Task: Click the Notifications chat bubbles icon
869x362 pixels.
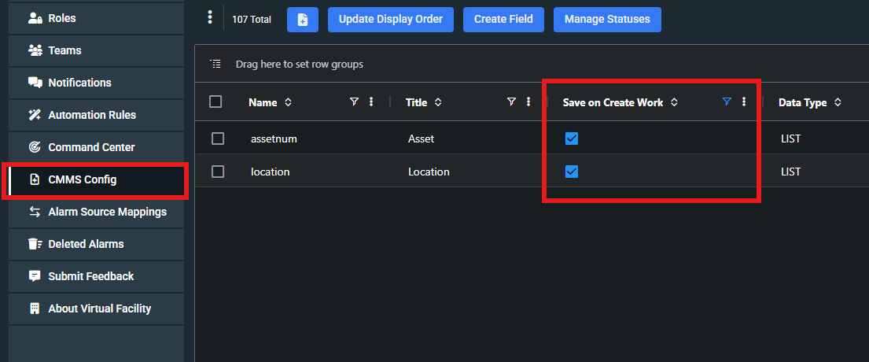Action: [35, 83]
